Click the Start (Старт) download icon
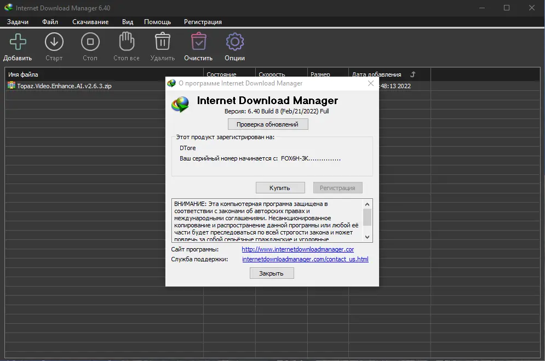This screenshot has height=361, width=545. [54, 42]
